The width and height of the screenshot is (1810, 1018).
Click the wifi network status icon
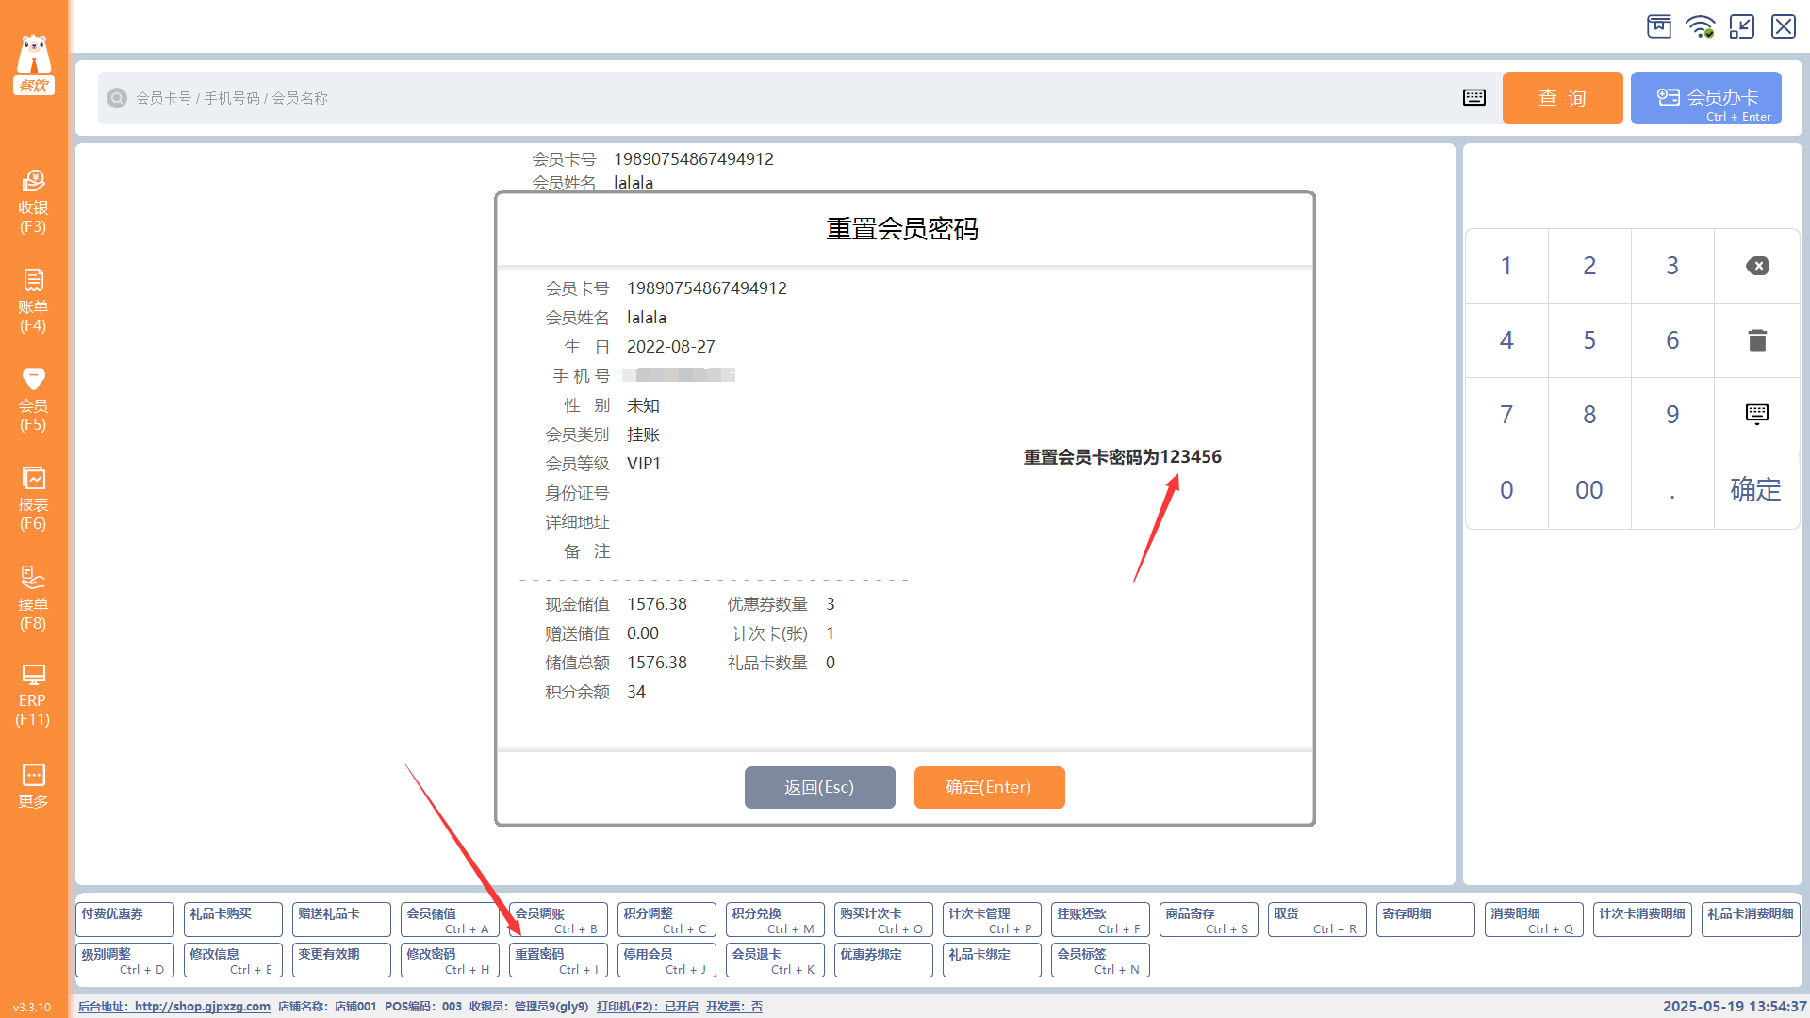pyautogui.click(x=1701, y=26)
